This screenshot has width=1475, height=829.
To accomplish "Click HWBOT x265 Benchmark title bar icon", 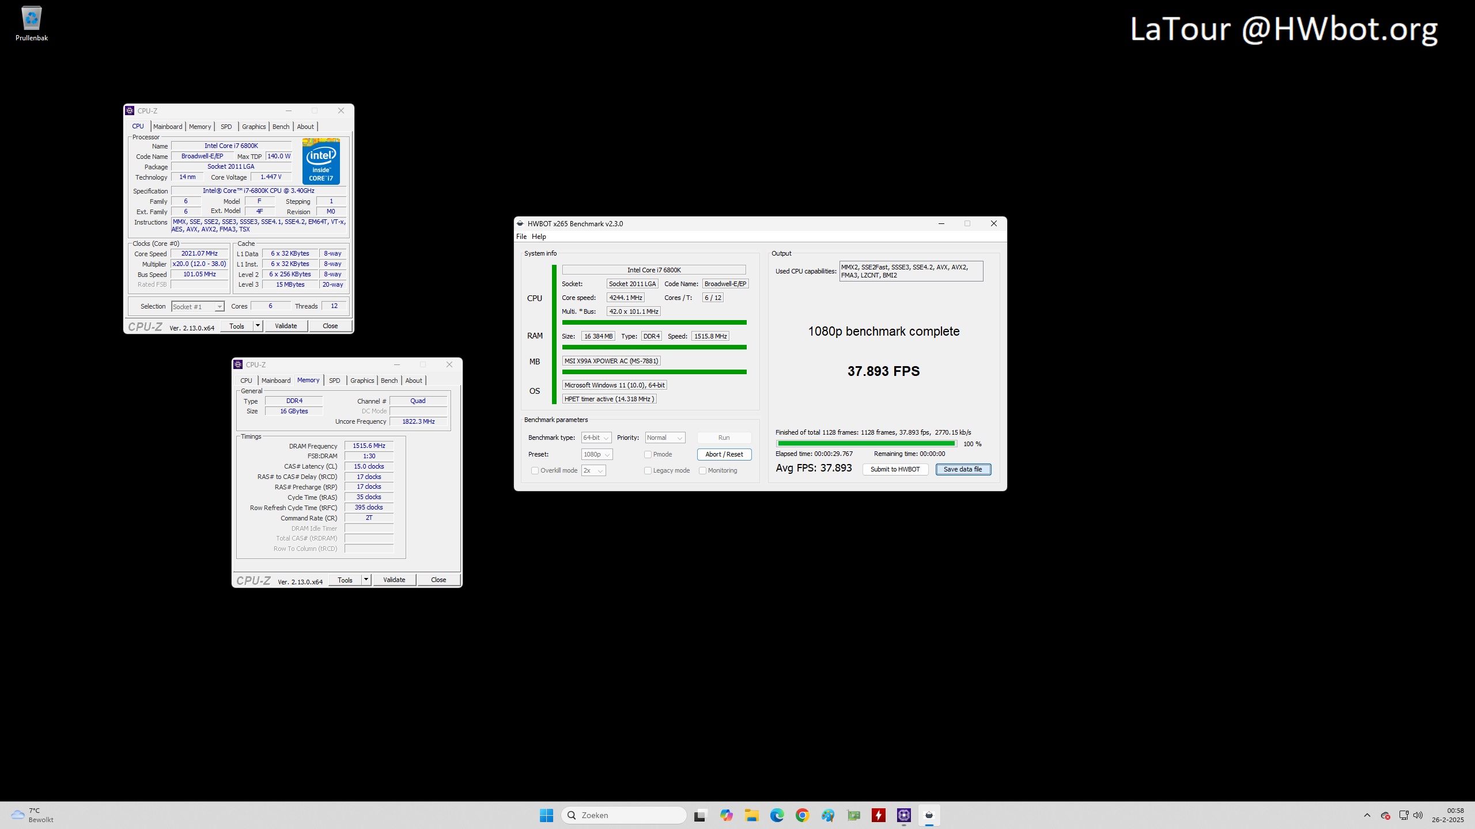I will coord(520,223).
